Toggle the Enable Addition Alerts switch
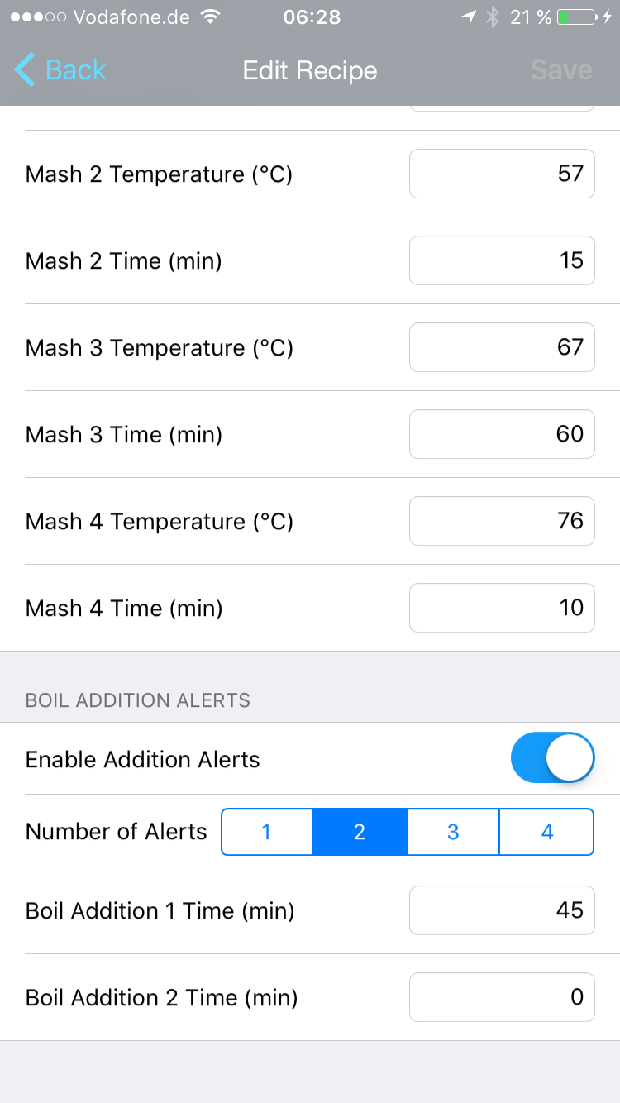 tap(552, 757)
